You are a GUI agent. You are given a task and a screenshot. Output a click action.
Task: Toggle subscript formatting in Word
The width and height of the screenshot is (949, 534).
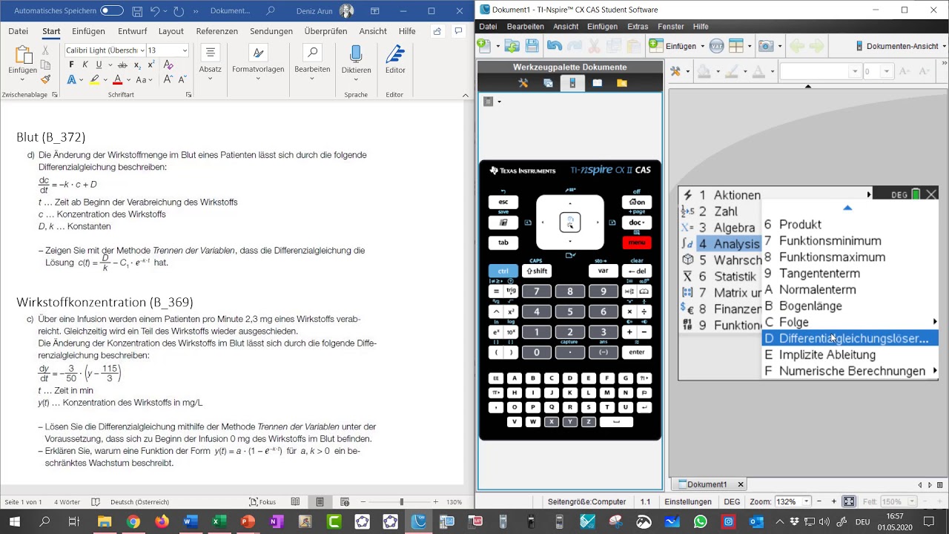(x=138, y=65)
